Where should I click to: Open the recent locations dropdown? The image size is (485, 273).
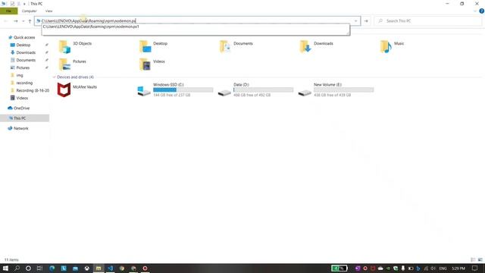[23, 21]
